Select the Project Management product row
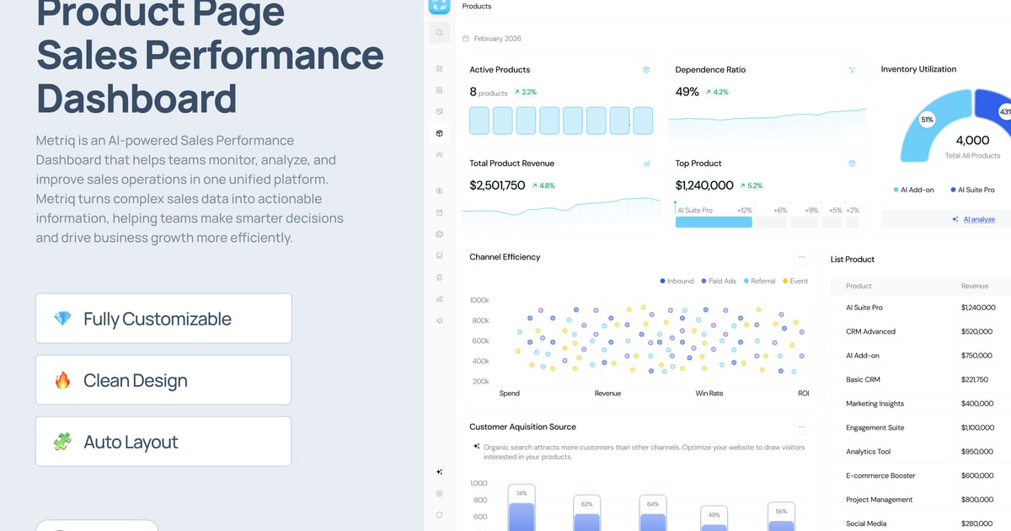The image size is (1011, 531). (x=921, y=500)
